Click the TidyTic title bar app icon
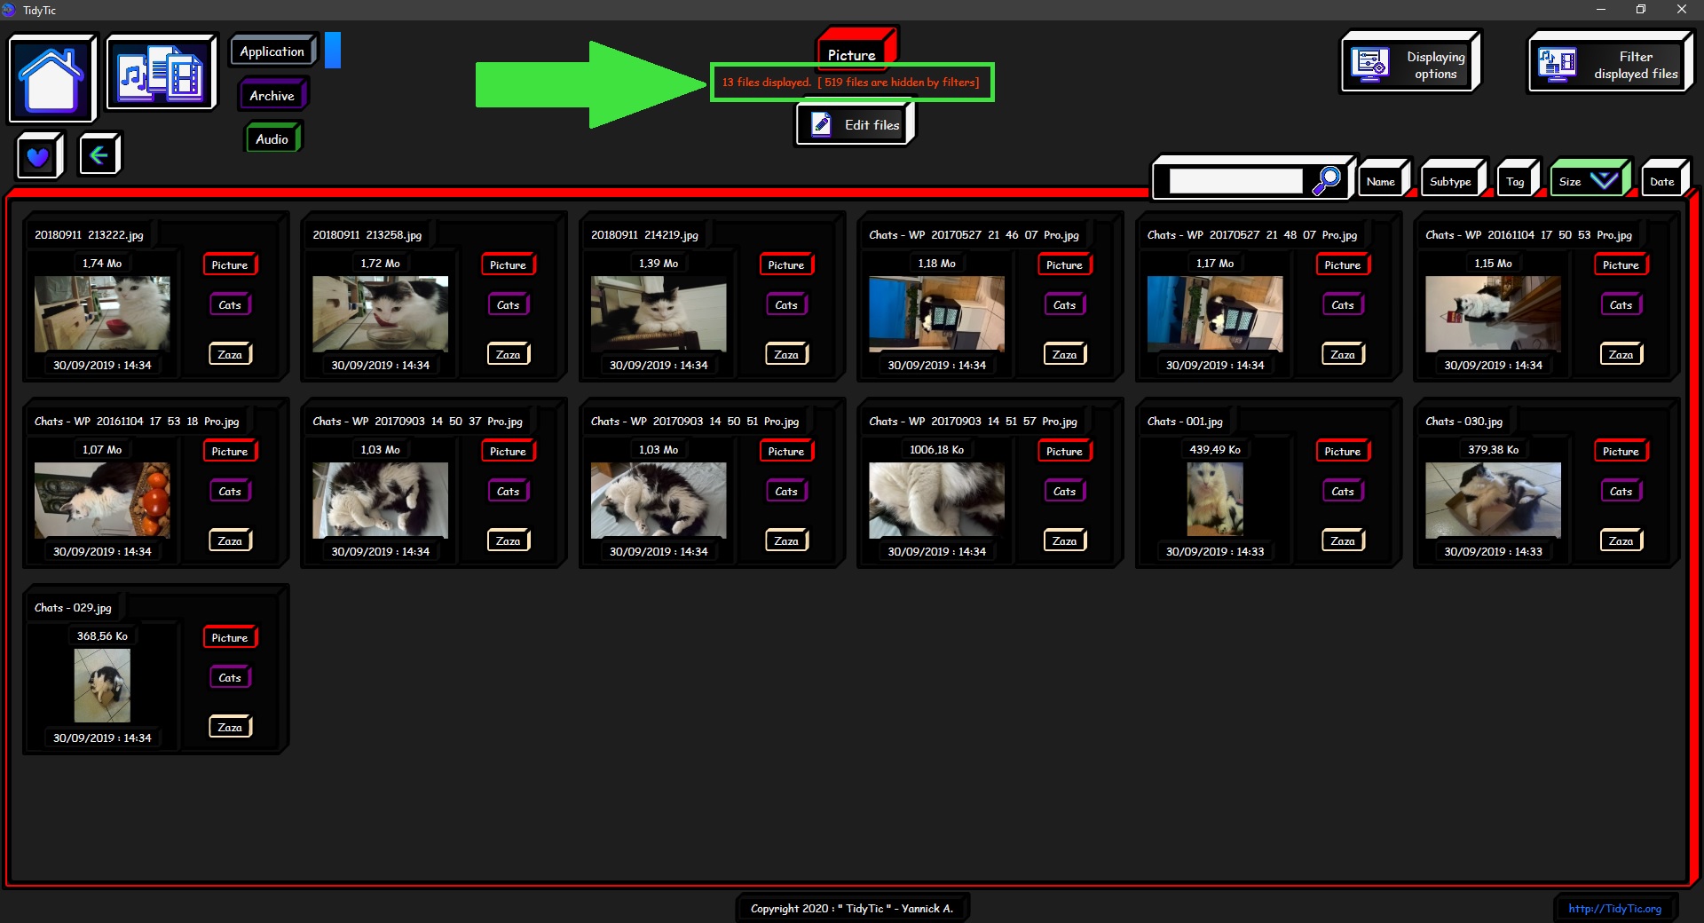The height and width of the screenshot is (923, 1704). point(9,10)
